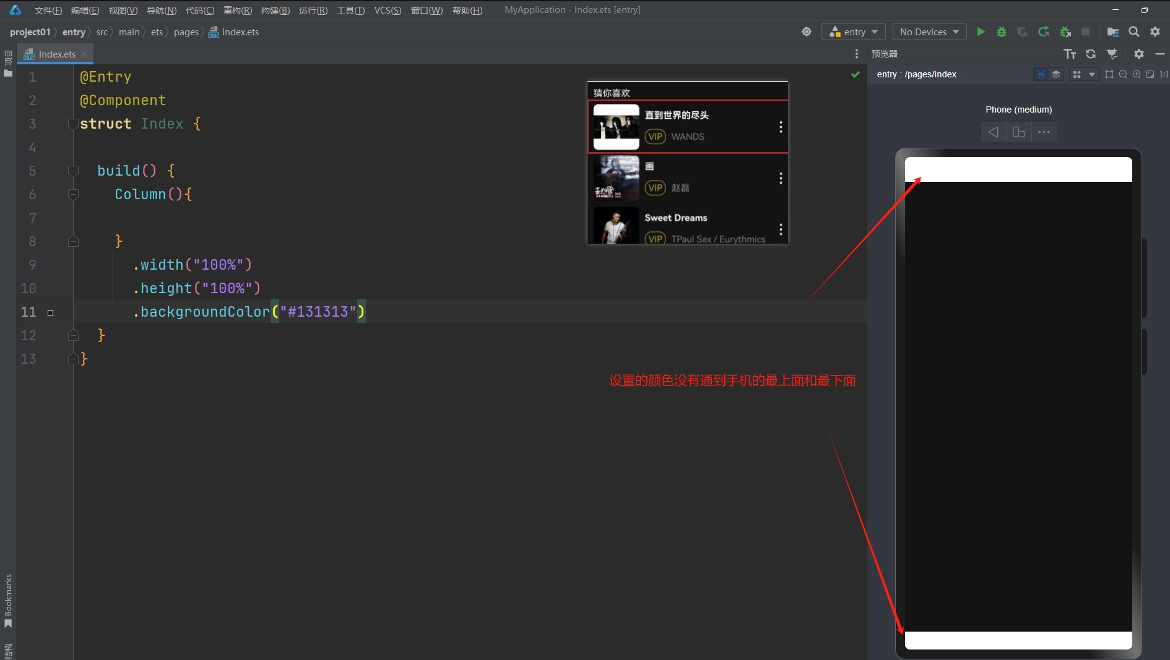The image size is (1170, 660).
Task: Zoom in on the device preview
Action: click(x=1137, y=74)
